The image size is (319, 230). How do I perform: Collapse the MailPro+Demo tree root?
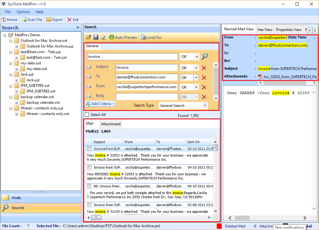click(5, 35)
